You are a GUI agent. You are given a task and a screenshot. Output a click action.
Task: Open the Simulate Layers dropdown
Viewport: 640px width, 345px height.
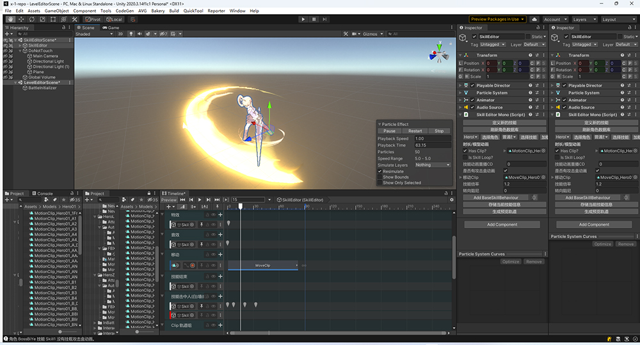[433, 165]
